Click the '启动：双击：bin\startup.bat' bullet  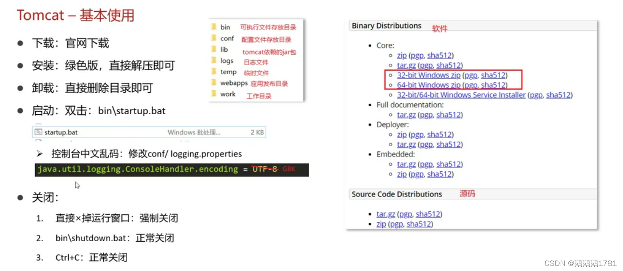pyautogui.click(x=99, y=111)
